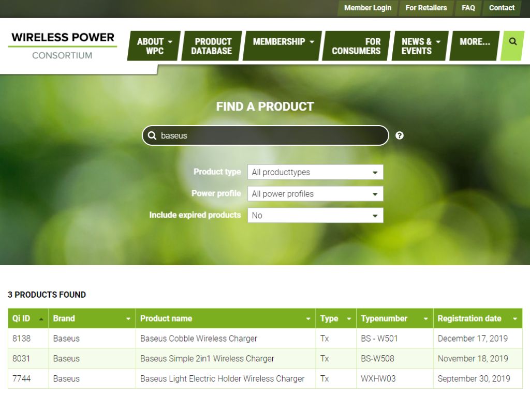Open the More... menu
Viewport: 530px width, 397px height.
(x=475, y=46)
